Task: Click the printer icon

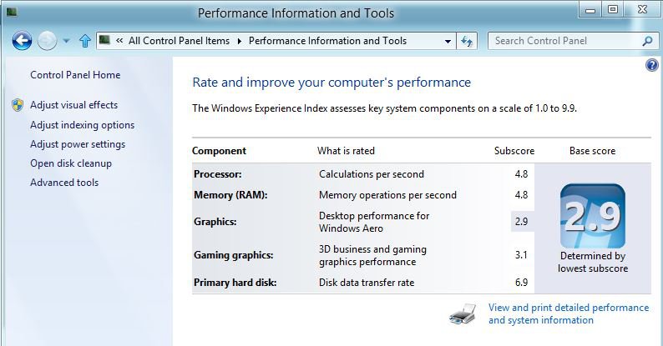Action: (x=462, y=314)
